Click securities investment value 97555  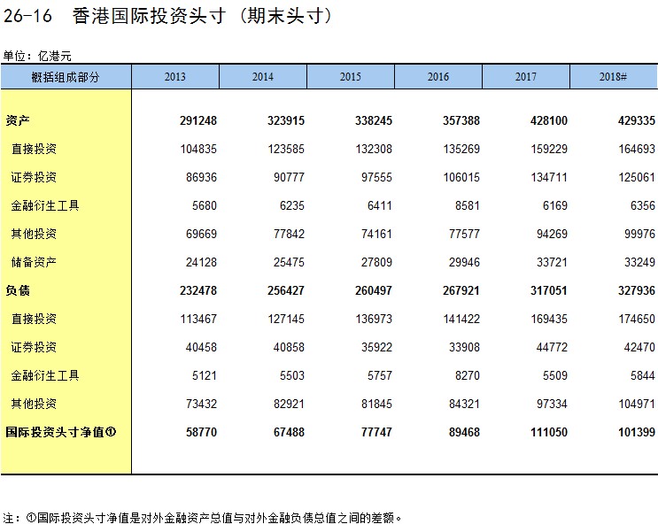377,177
